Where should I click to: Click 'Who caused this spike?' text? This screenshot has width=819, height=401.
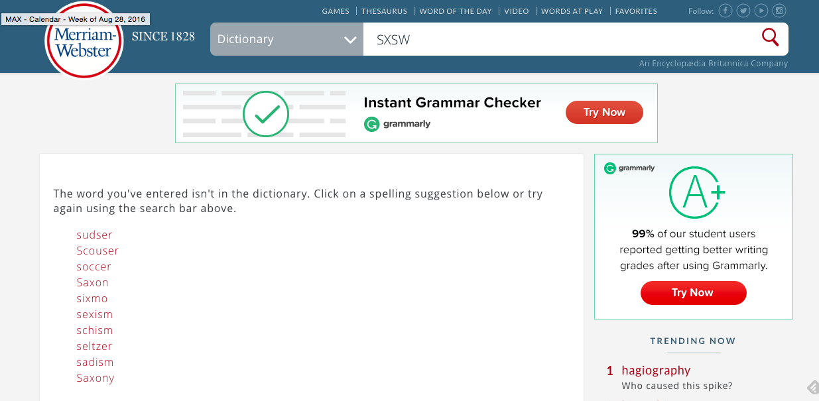677,386
